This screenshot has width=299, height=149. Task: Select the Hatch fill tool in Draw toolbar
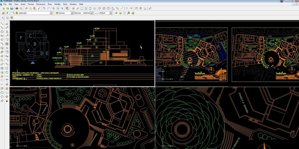point(2,68)
